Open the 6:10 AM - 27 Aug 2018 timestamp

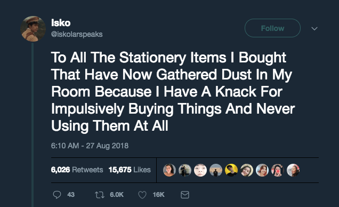coord(90,146)
